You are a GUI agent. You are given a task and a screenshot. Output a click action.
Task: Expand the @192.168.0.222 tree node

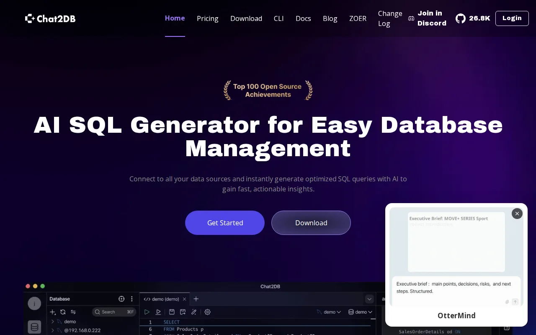point(53,330)
